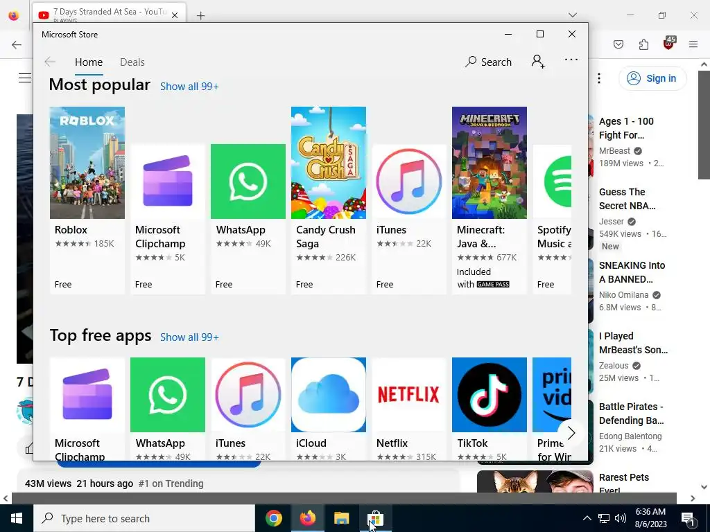
Task: Open the network status tray icon
Action: tap(604, 518)
